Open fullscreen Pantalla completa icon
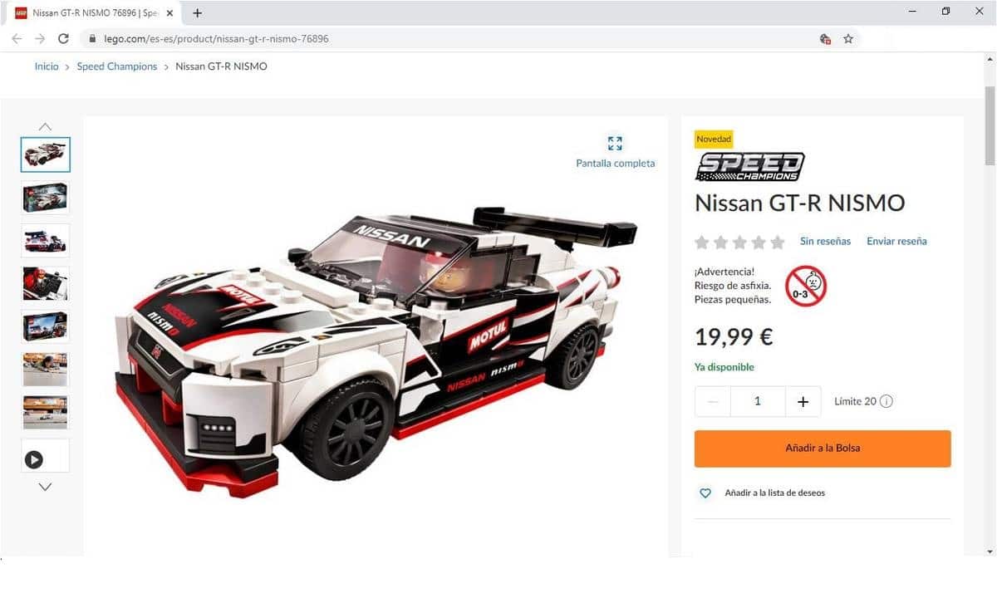The image size is (997, 598). point(615,143)
